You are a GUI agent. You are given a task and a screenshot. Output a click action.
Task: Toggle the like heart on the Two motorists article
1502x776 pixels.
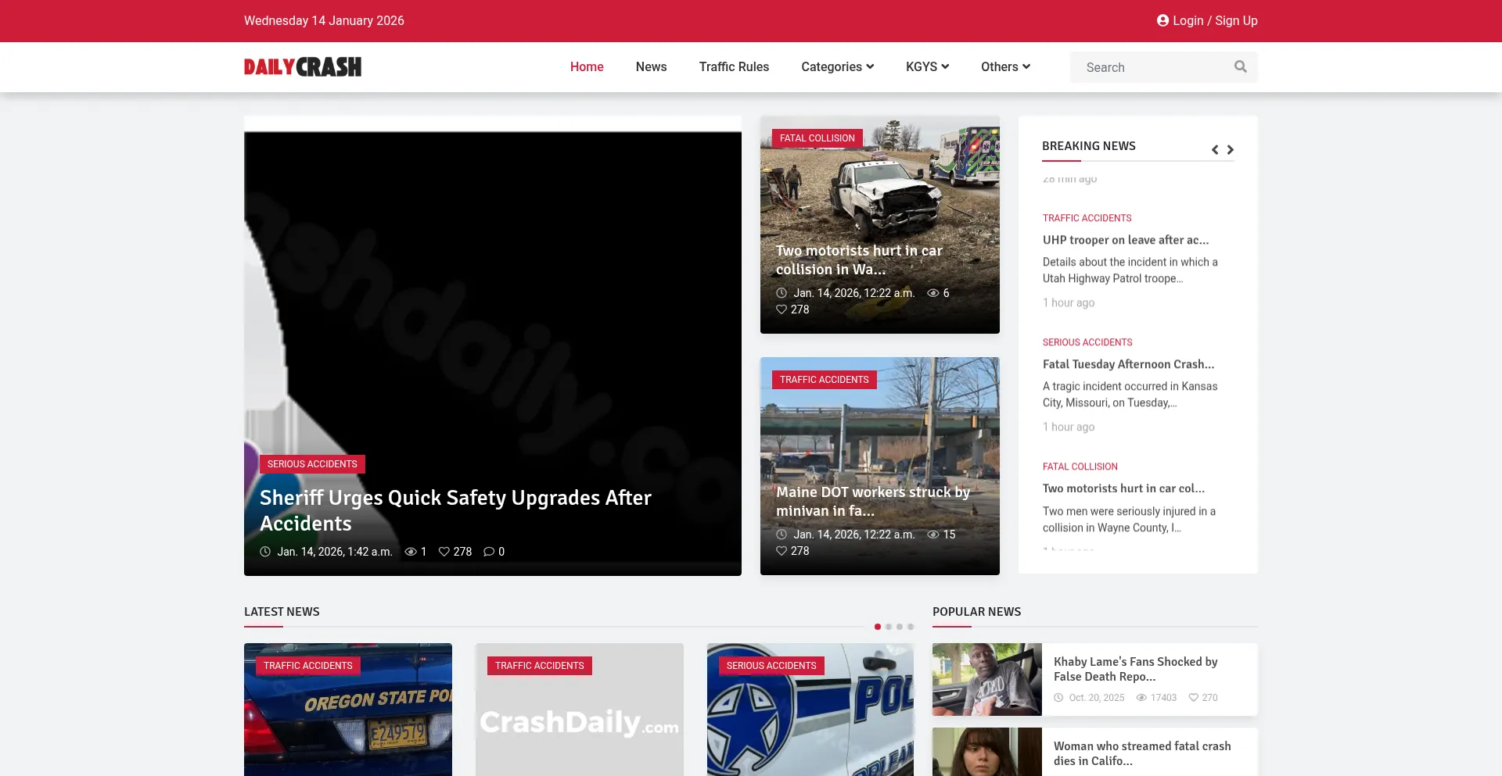782,309
